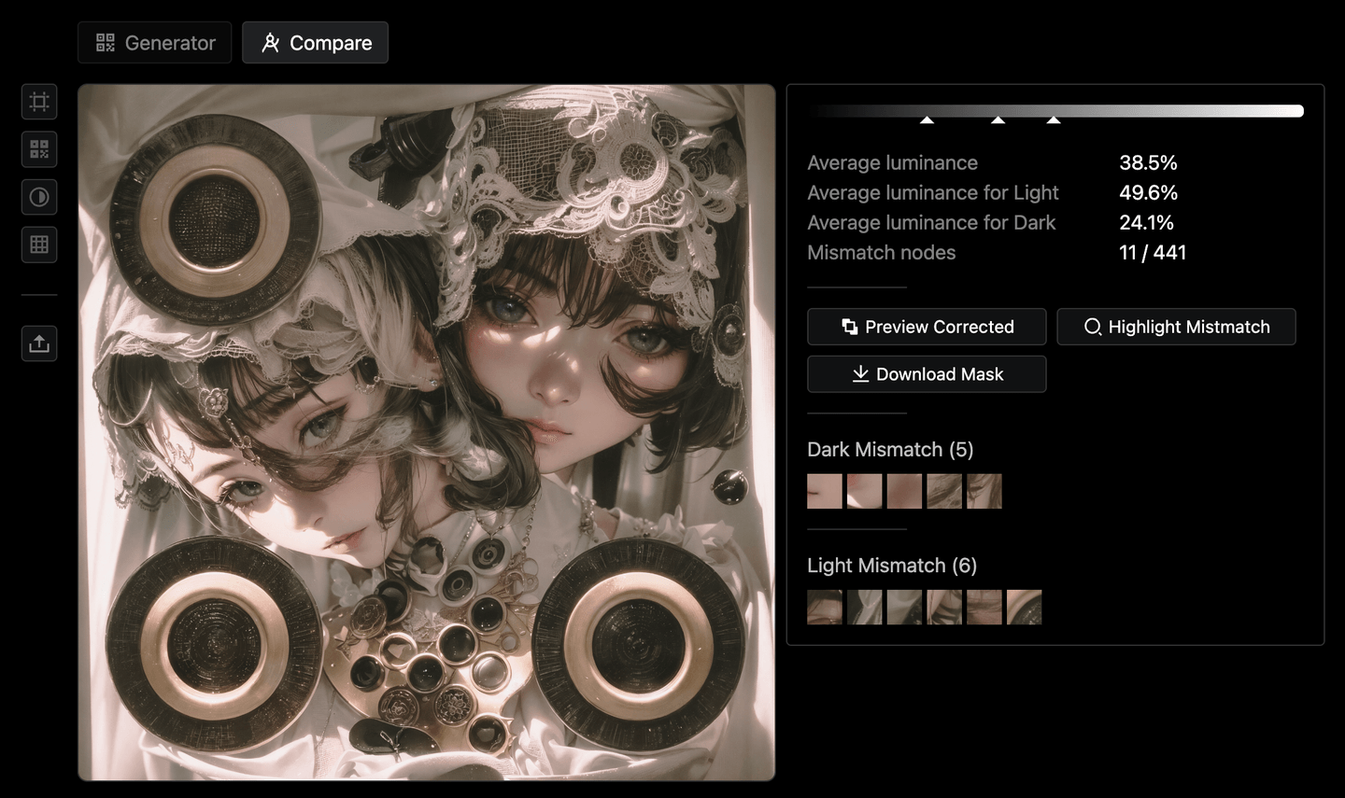Click the magnifier icon on Highlight Mistmatch

(1092, 327)
